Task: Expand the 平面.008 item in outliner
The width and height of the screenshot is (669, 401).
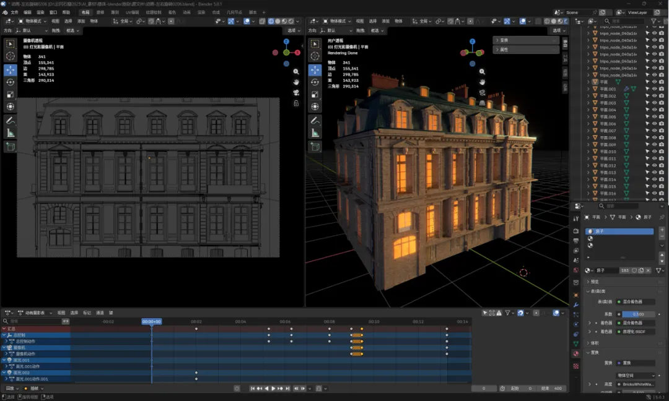Action: point(588,138)
